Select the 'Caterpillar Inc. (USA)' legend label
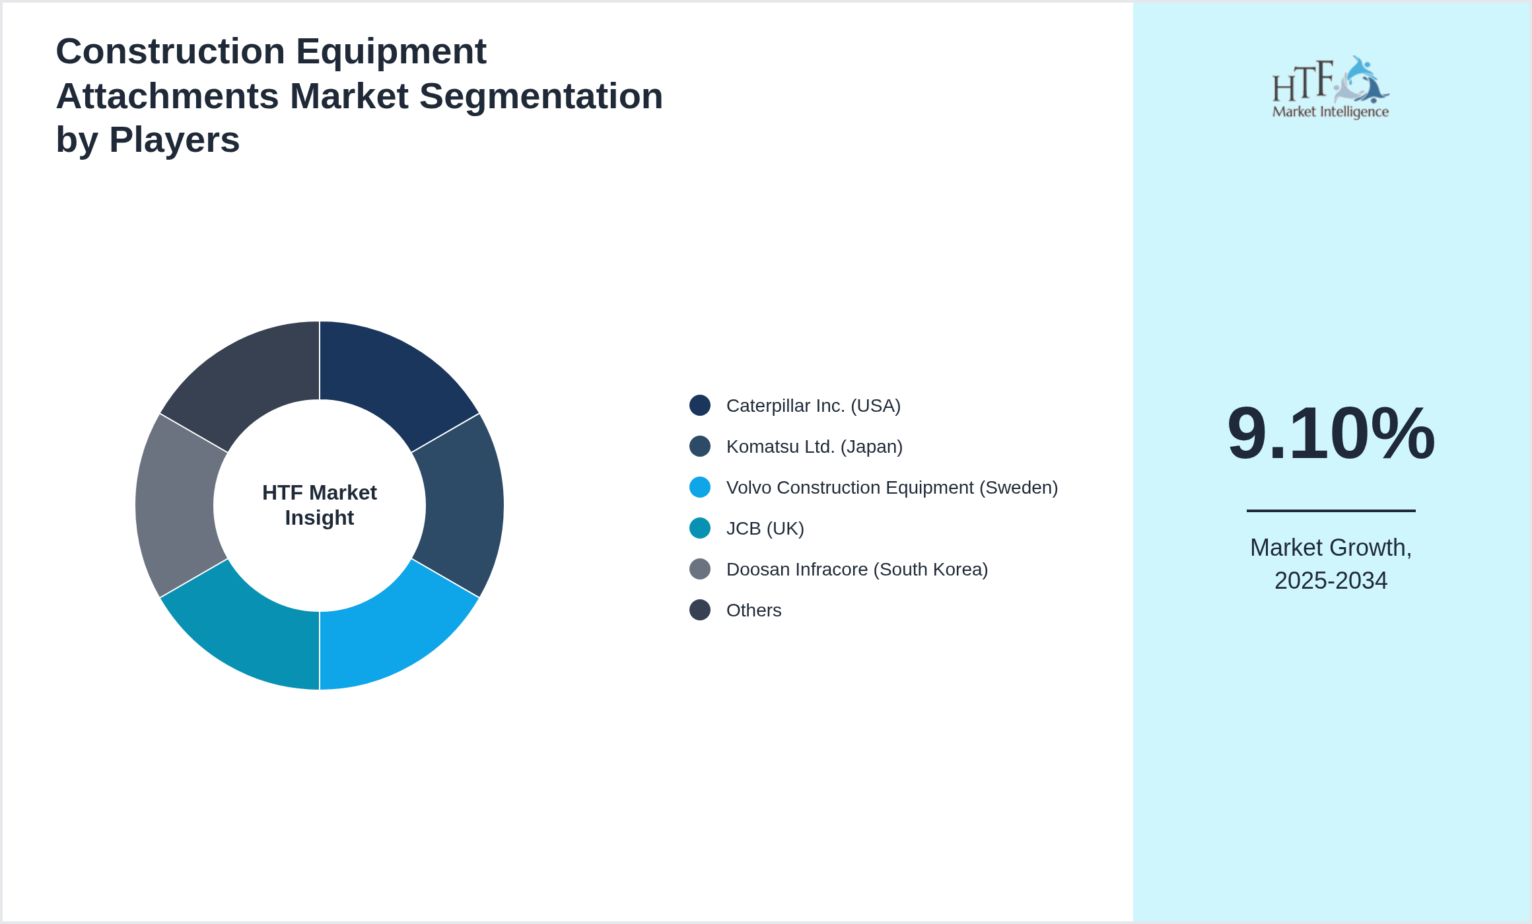Viewport: 1532px width, 924px height. click(x=814, y=405)
